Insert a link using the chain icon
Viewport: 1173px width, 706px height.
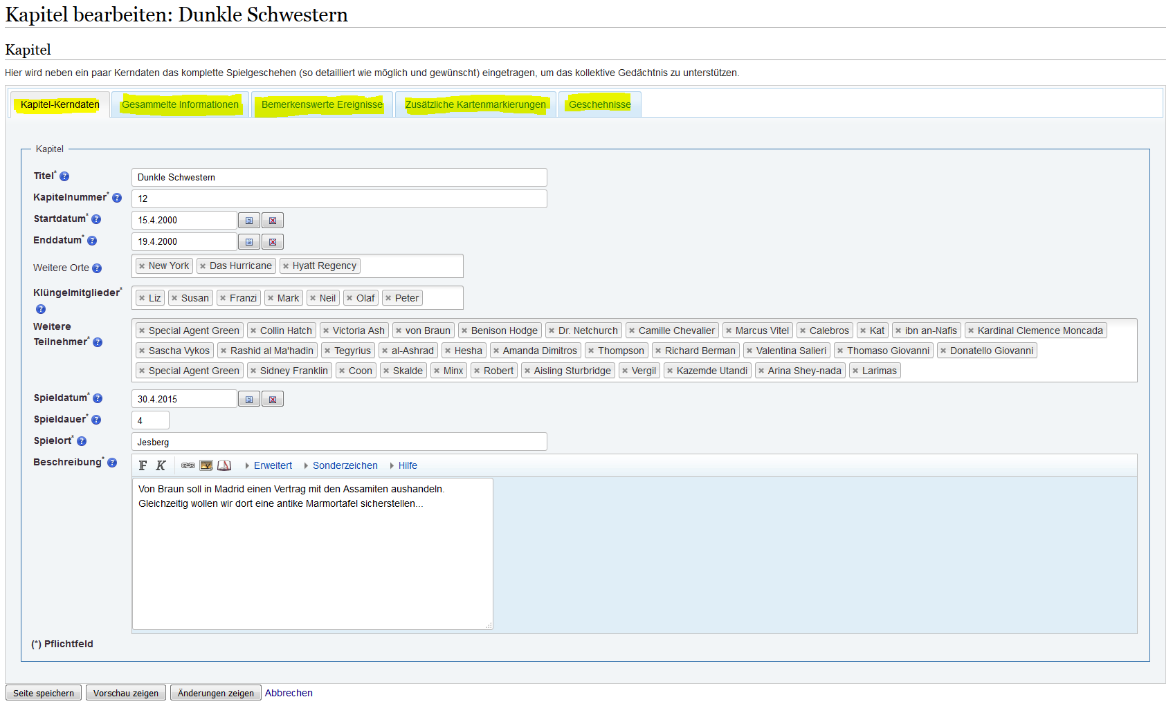pyautogui.click(x=188, y=465)
